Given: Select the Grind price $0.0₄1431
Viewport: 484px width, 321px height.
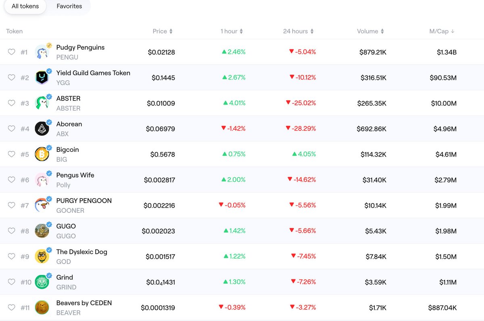Looking at the screenshot, I should [x=161, y=282].
